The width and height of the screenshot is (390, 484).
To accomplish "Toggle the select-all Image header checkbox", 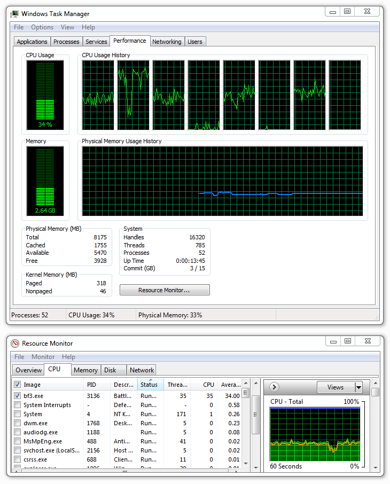I will pyautogui.click(x=18, y=385).
